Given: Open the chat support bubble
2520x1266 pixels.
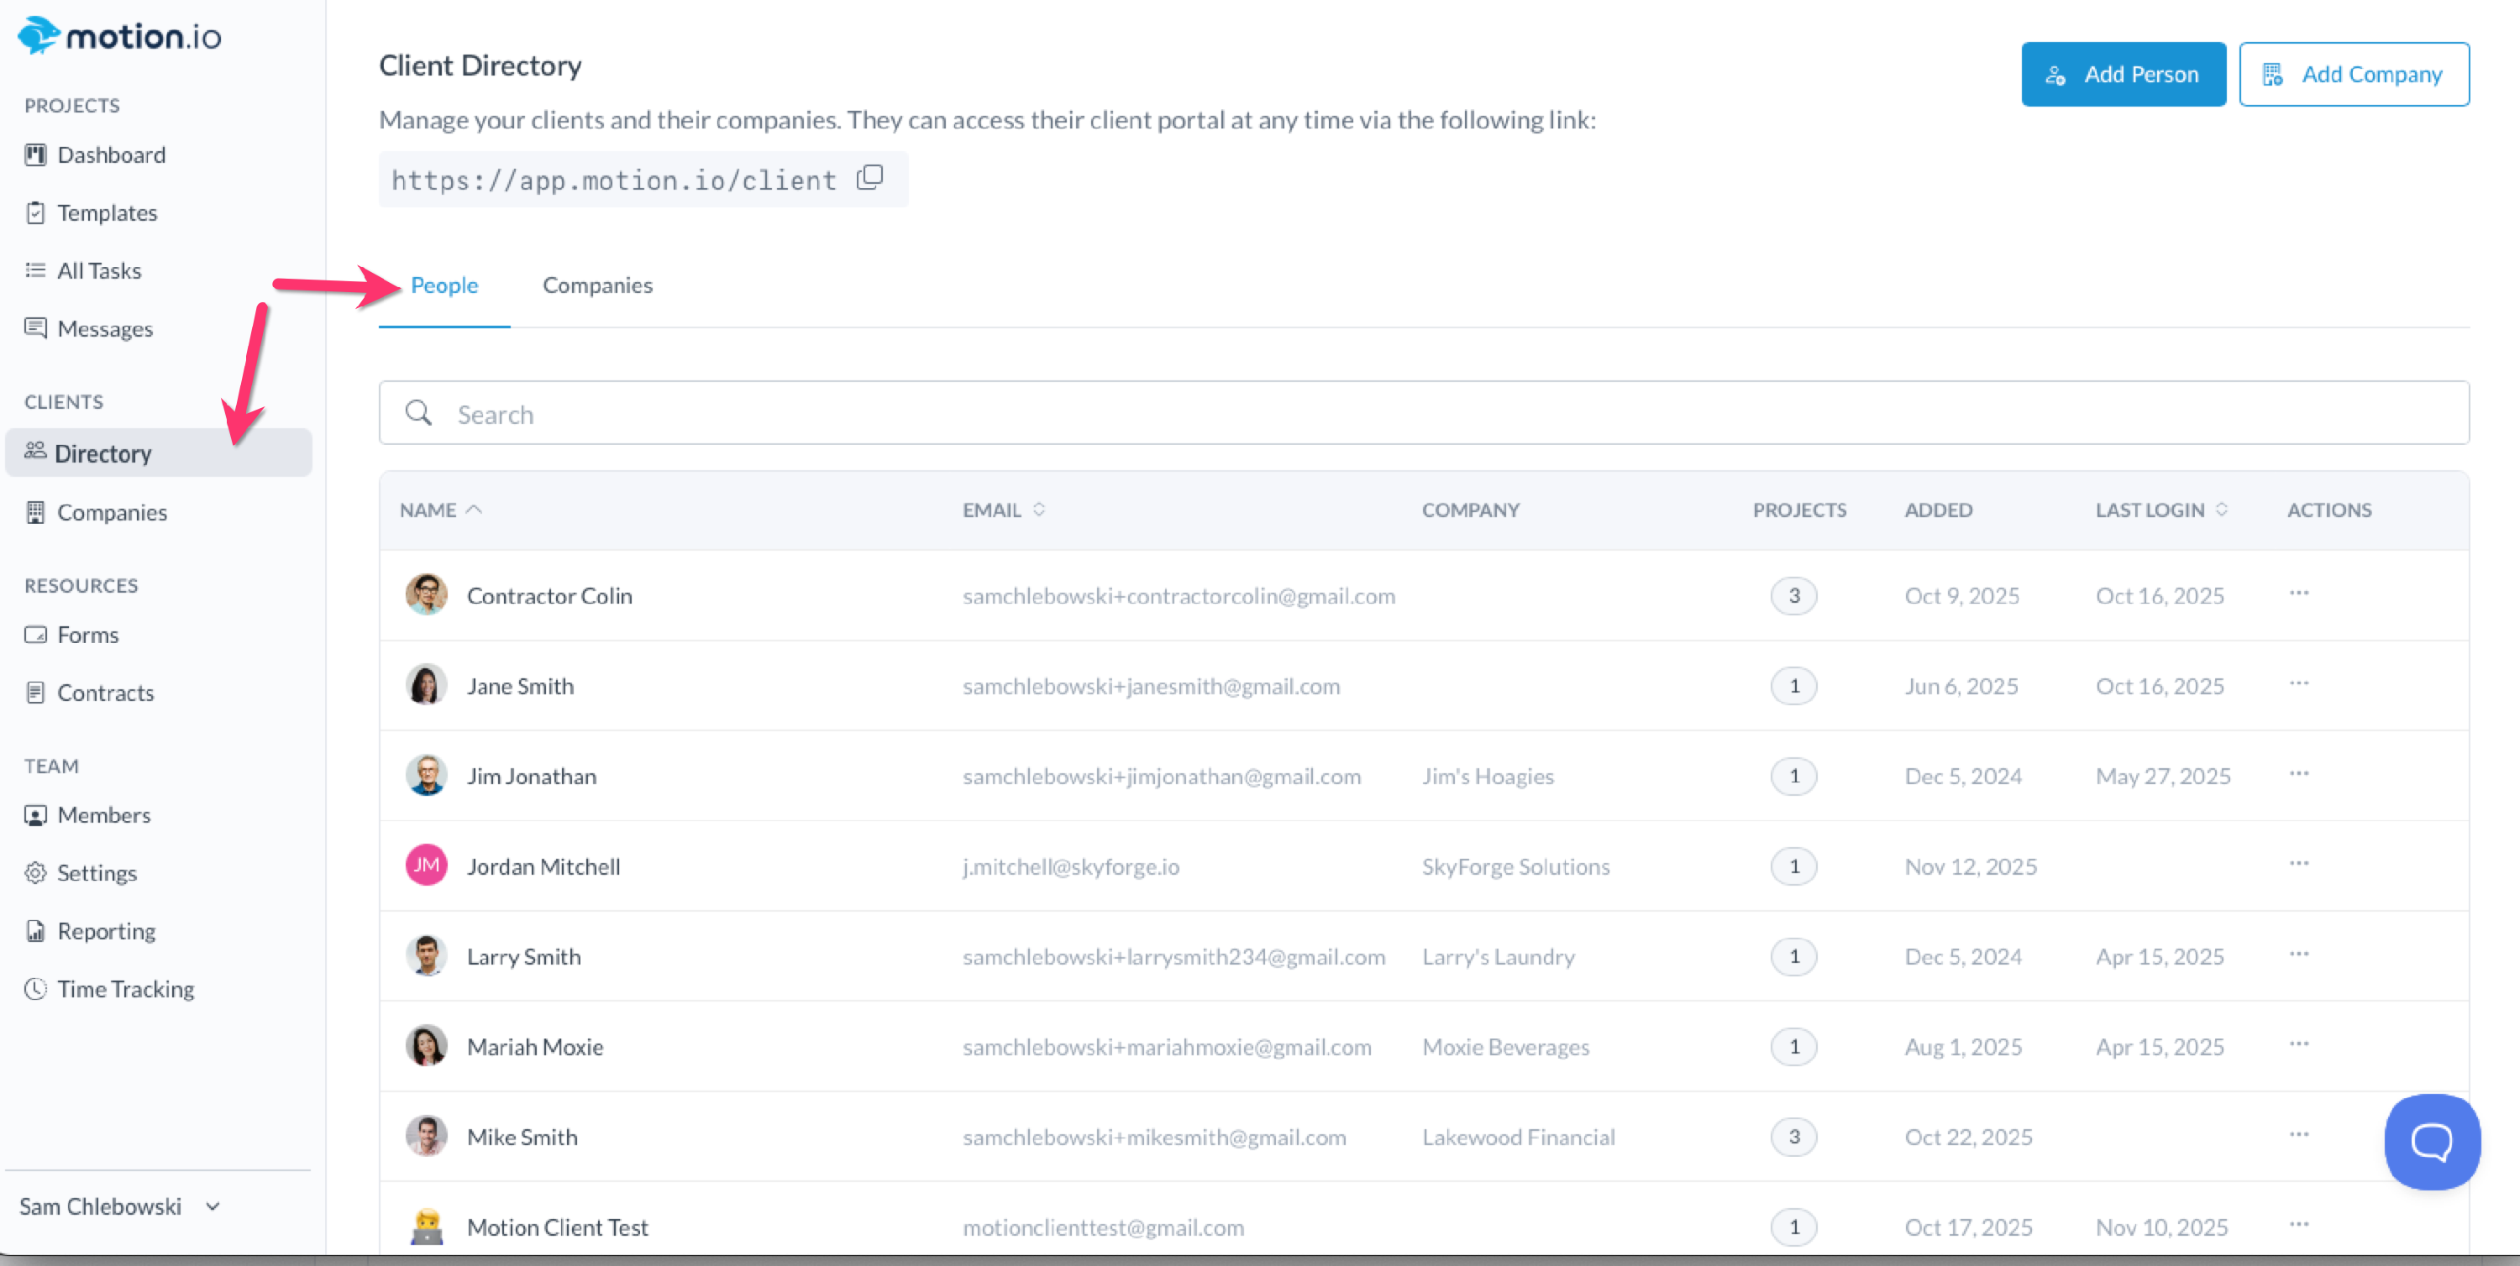Looking at the screenshot, I should click(2431, 1141).
